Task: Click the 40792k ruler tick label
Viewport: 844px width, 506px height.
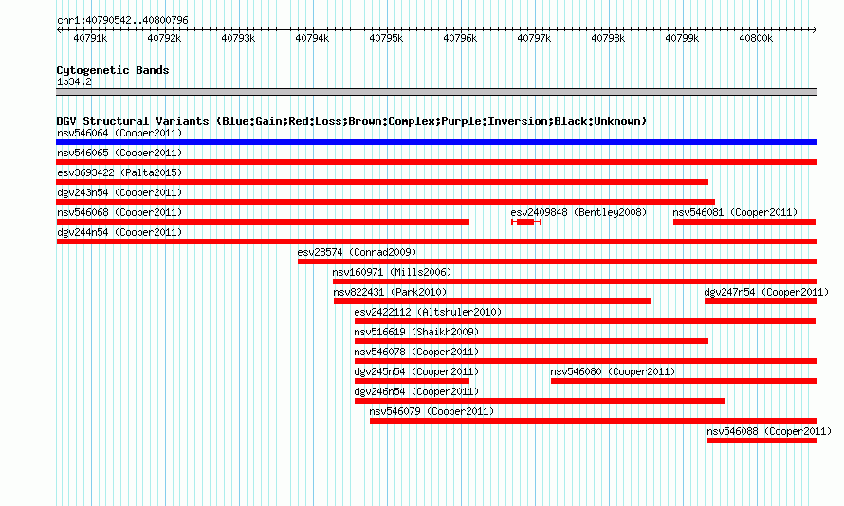Action: pyautogui.click(x=164, y=38)
